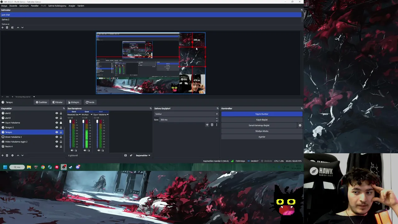The height and width of the screenshot is (224, 398).
Task: Remove scene transition with trash icon
Action: pos(212,125)
